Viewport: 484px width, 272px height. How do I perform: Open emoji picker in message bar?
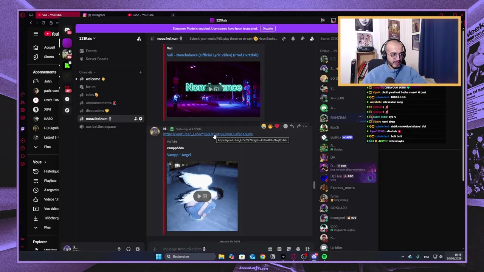point(298,249)
